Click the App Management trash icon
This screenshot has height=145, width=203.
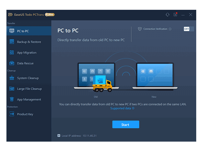coord(12,99)
